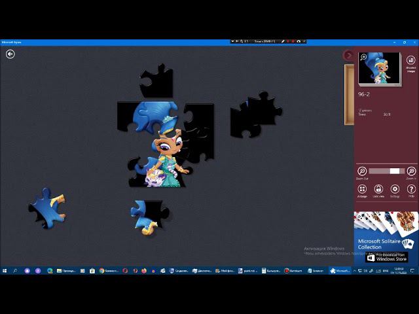This screenshot has width=419, height=314.
Task: Open Microsoft Store on taskbar
Action: point(92,271)
